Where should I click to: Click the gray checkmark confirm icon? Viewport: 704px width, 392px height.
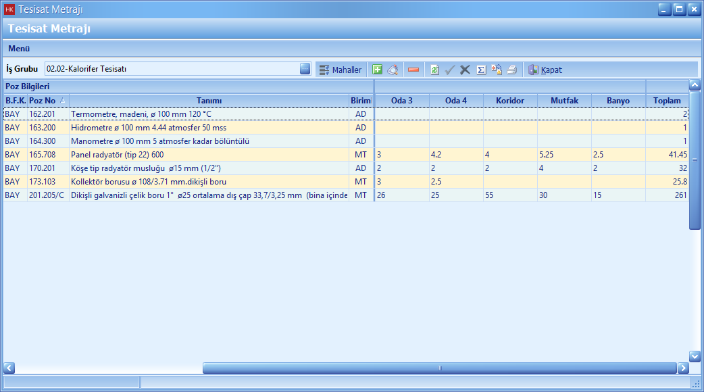click(450, 70)
